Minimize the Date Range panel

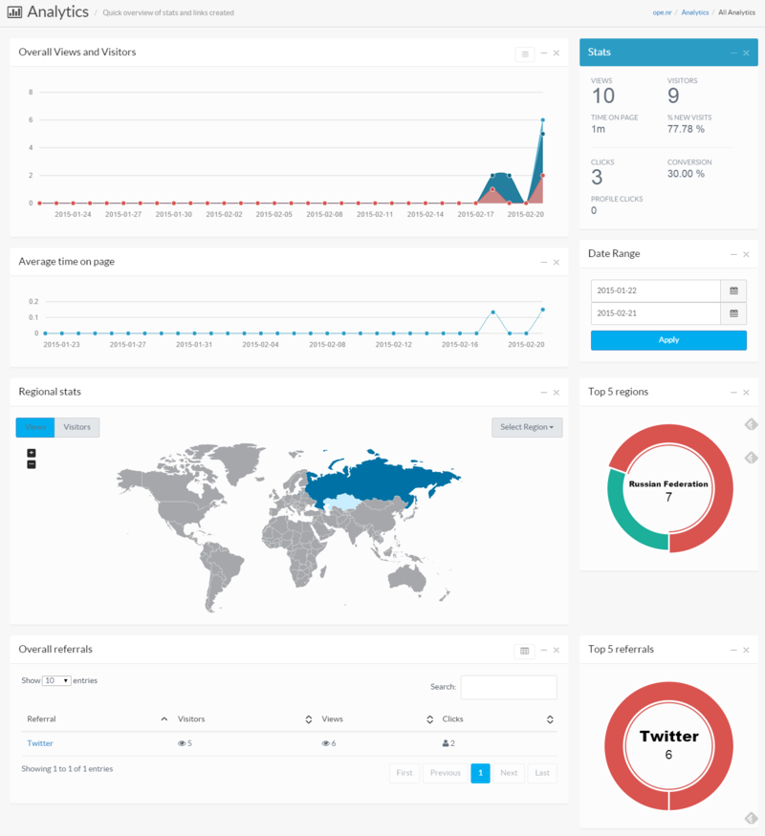point(733,254)
